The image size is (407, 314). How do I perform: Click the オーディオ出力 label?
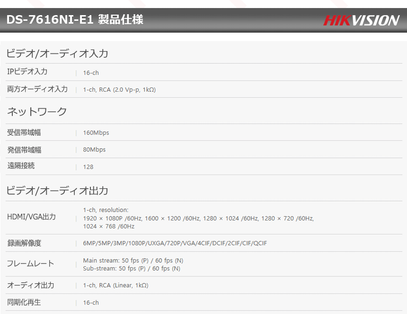pos(30,285)
